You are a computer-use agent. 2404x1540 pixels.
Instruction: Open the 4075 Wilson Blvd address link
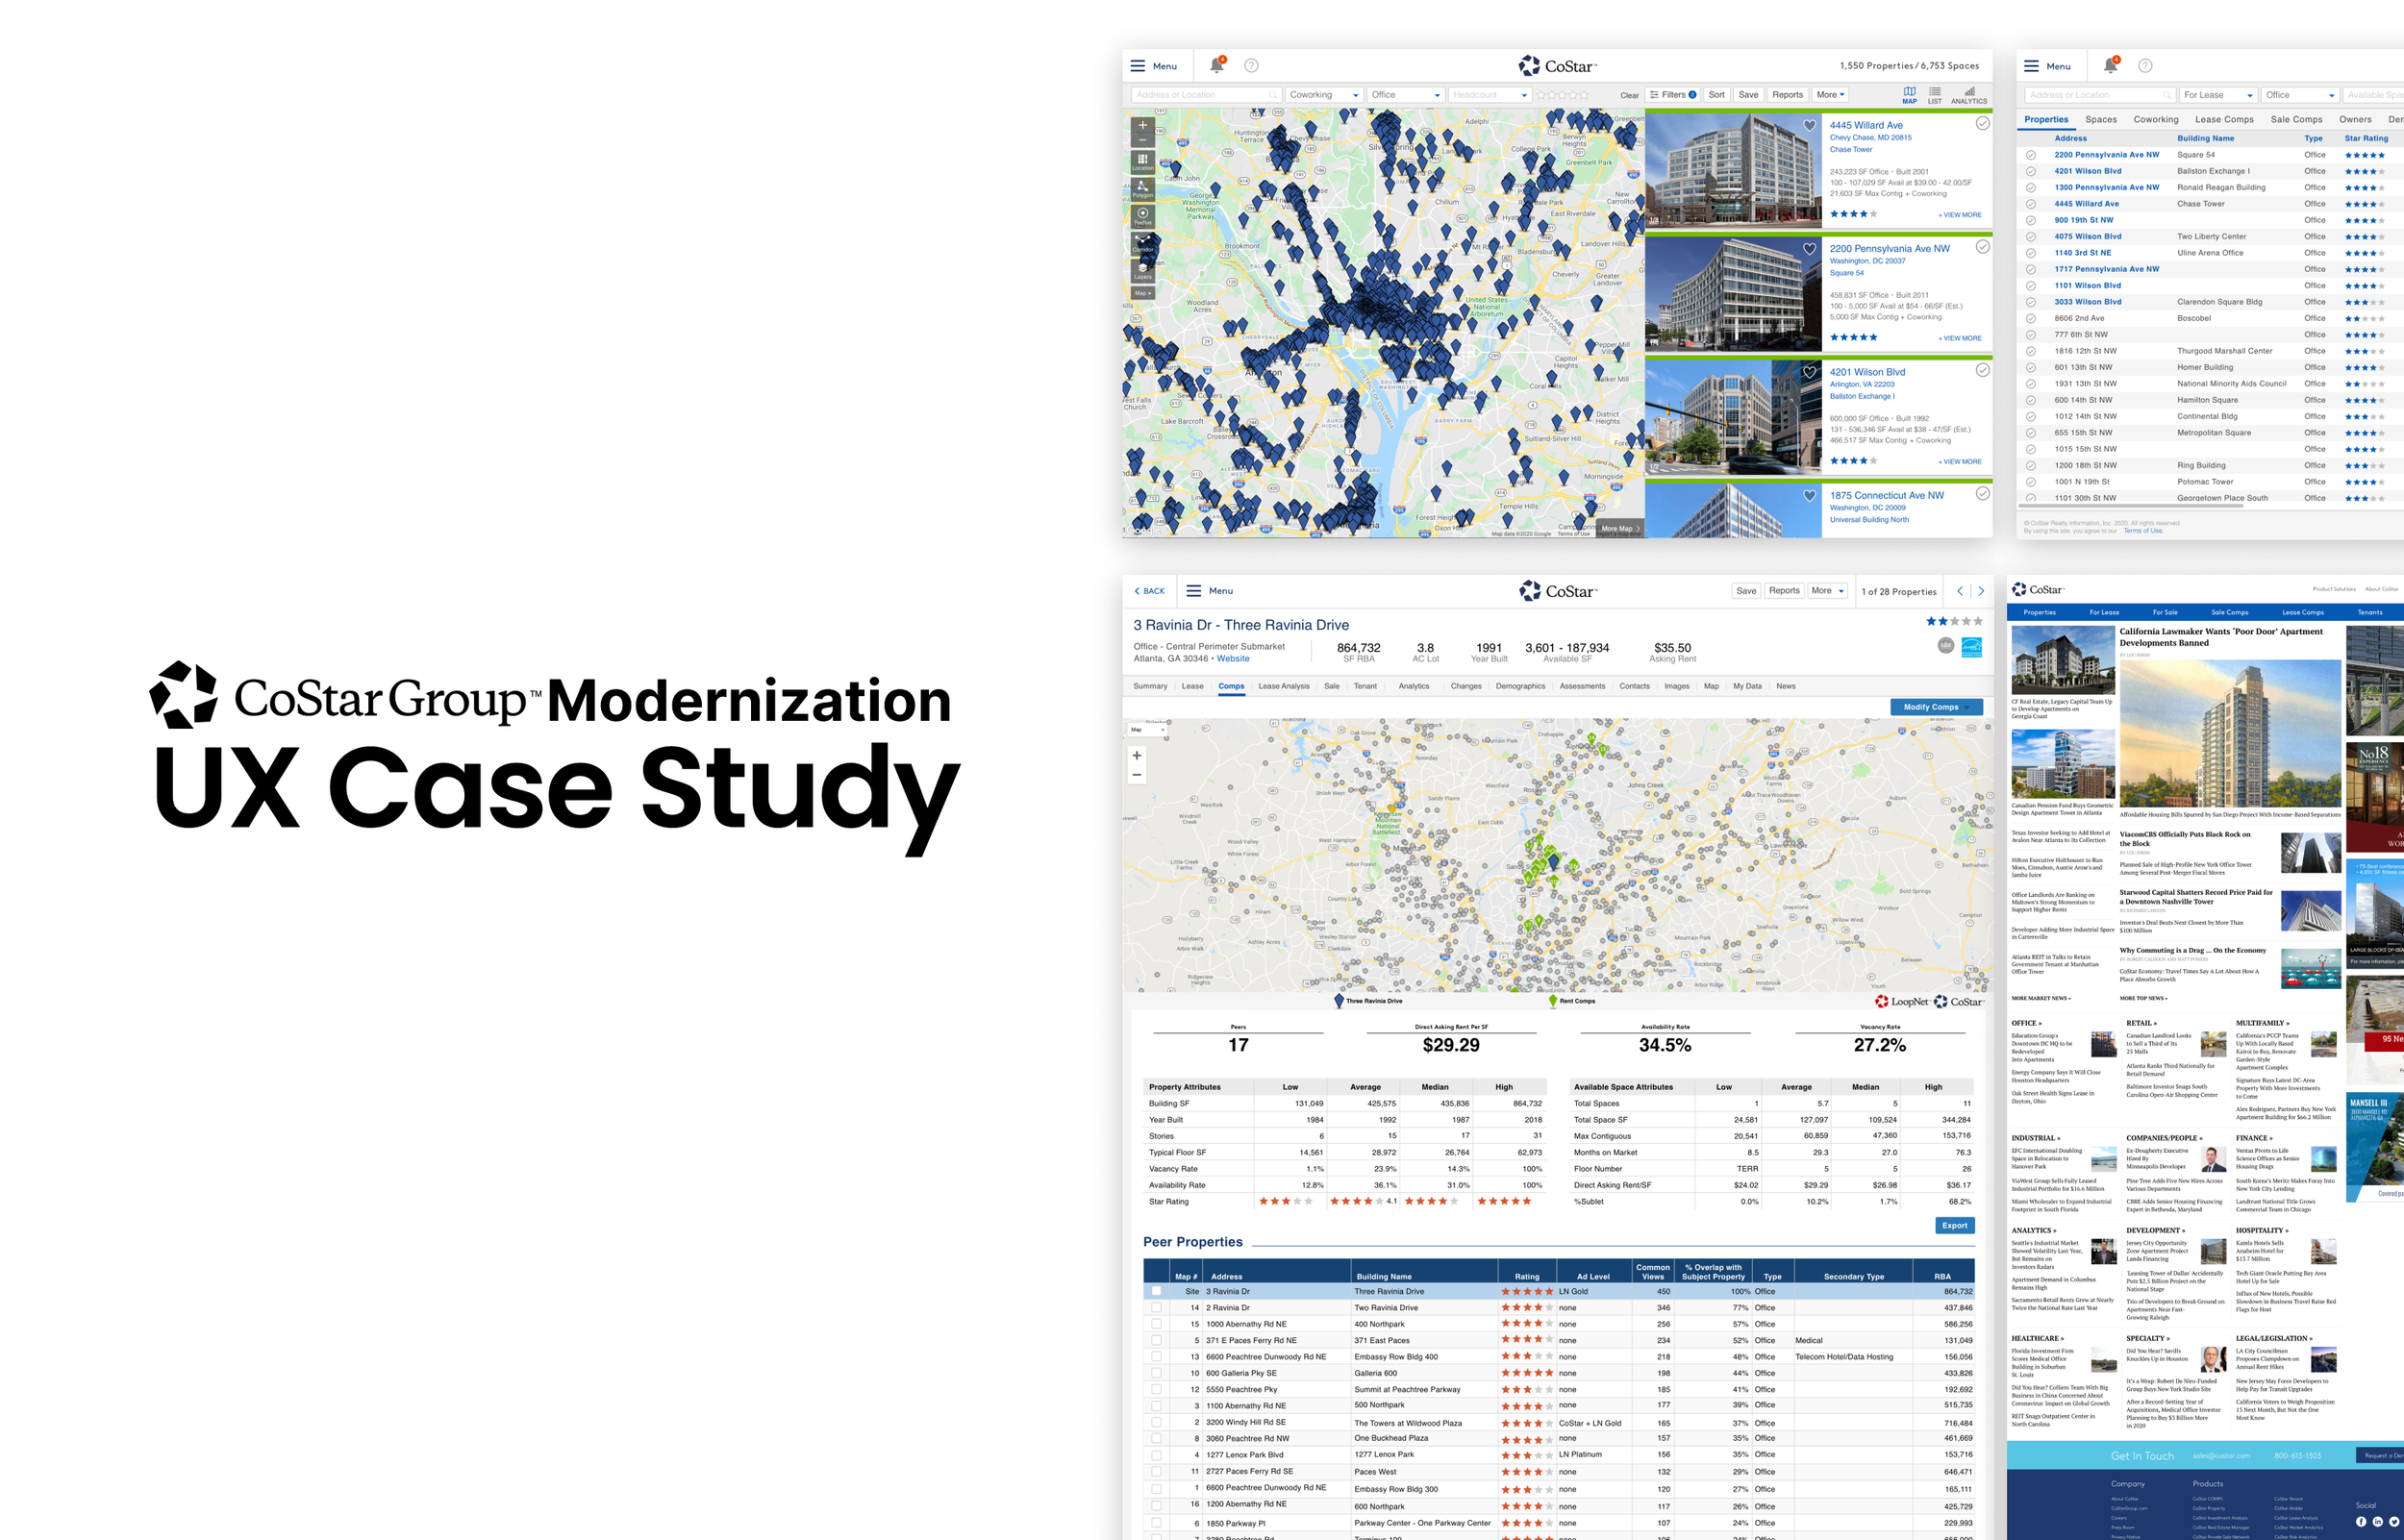click(x=2088, y=237)
